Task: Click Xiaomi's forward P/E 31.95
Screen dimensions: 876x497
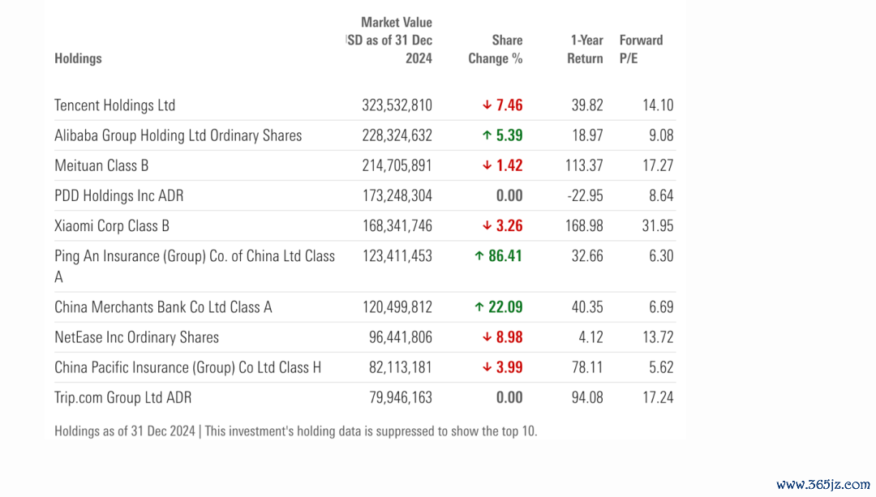Action: (658, 225)
